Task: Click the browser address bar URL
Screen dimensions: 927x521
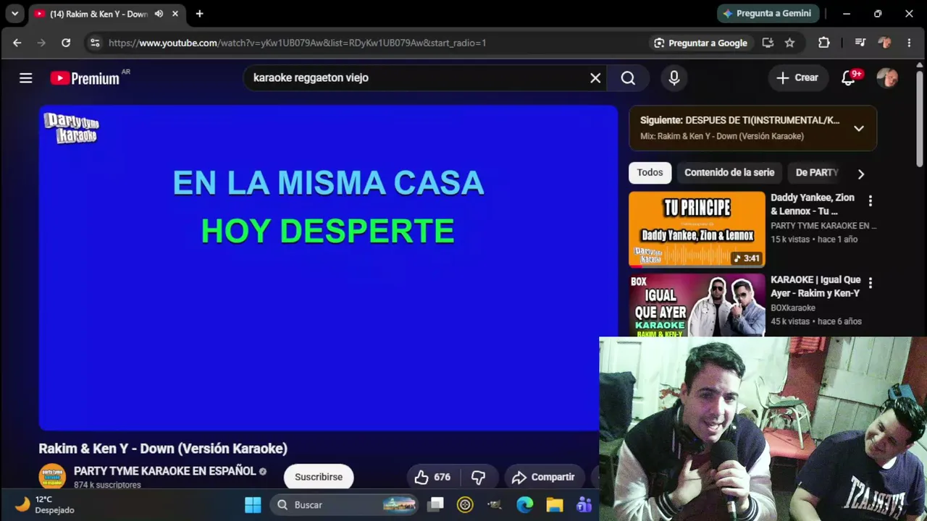Action: click(x=297, y=43)
